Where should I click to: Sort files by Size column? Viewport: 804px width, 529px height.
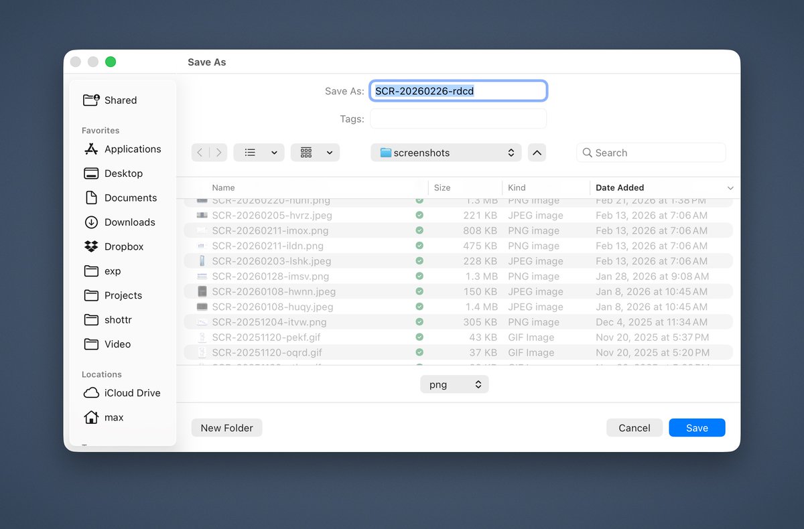(x=442, y=188)
